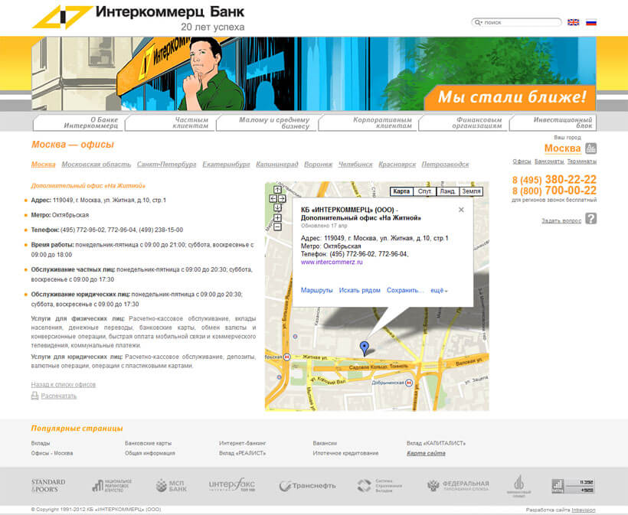
Task: Zoom in the map with plus button
Action: click(x=277, y=217)
